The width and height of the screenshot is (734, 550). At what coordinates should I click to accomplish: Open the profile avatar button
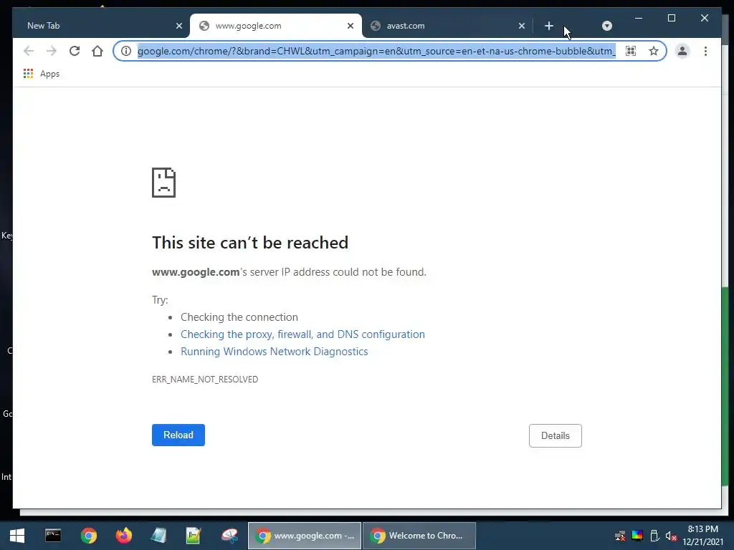(682, 51)
